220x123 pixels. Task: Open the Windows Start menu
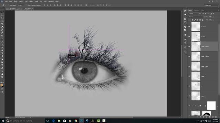click(2, 121)
